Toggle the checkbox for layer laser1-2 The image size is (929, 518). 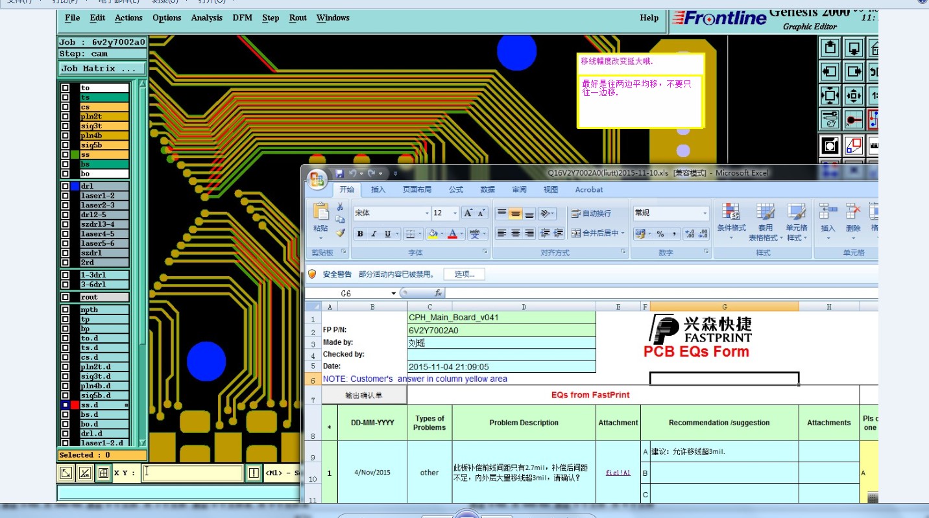pos(66,196)
